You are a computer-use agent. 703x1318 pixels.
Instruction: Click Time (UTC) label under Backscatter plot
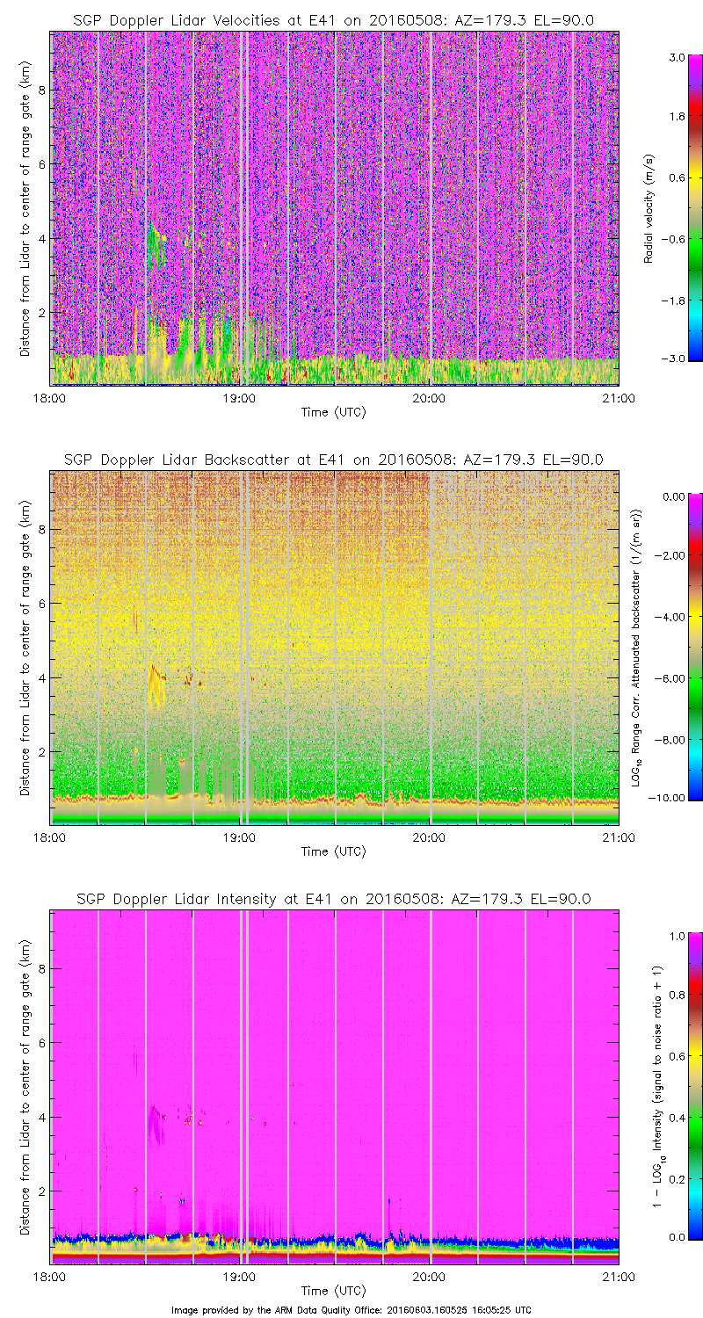pyautogui.click(x=334, y=851)
